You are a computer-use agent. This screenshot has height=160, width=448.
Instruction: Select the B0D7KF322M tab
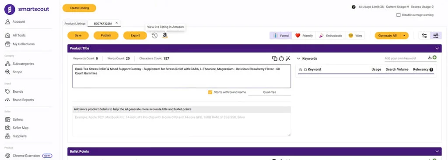[x=102, y=24]
